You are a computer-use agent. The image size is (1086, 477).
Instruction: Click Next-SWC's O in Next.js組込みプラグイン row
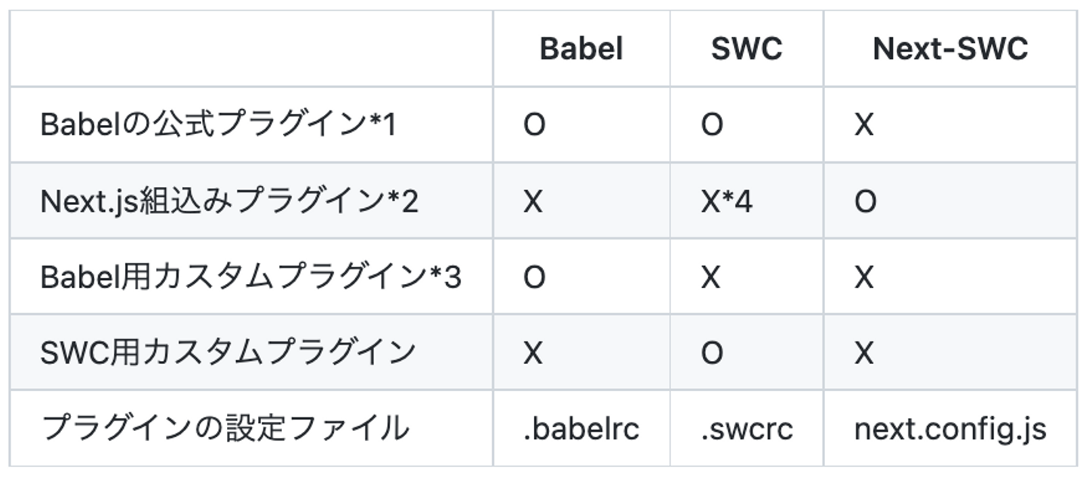pos(865,201)
